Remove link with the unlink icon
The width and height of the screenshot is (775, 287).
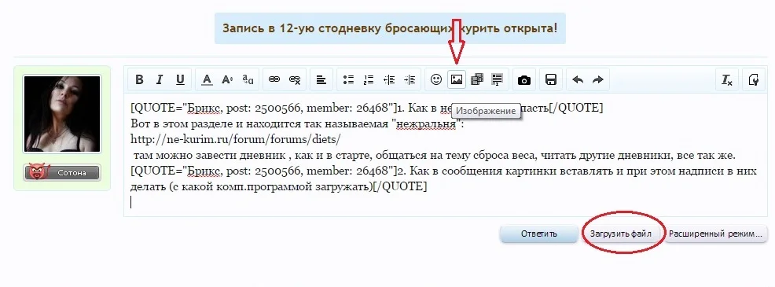[295, 79]
